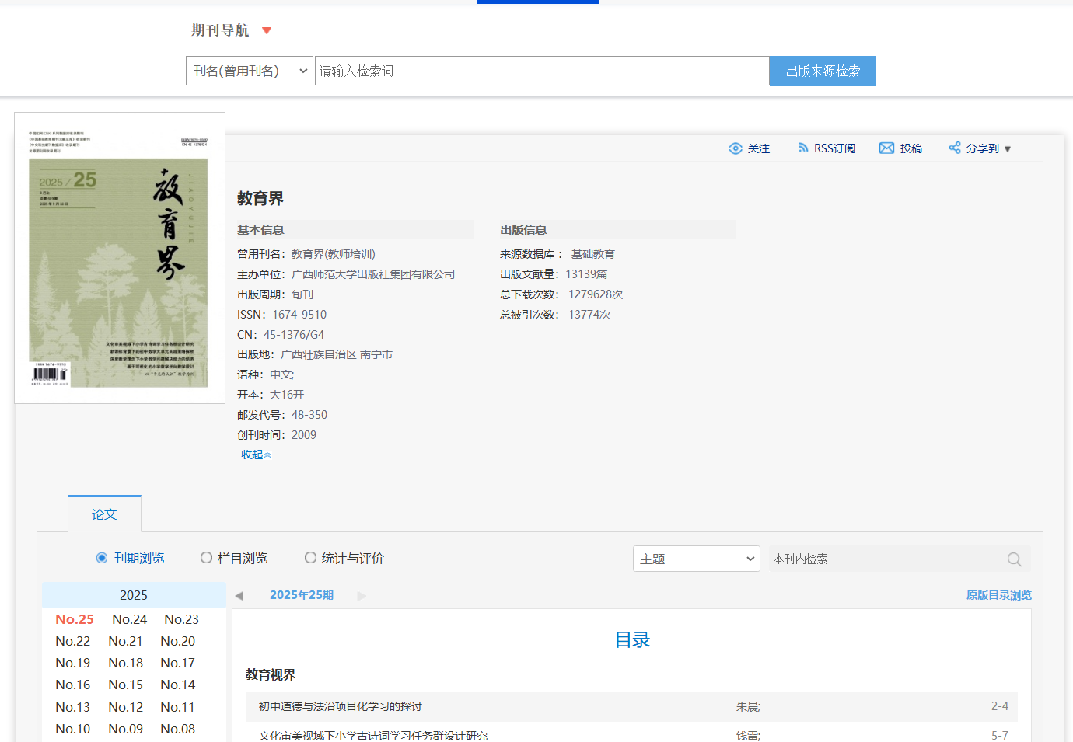The height and width of the screenshot is (742, 1073).
Task: Click the 出版来源检索 button
Action: [822, 71]
